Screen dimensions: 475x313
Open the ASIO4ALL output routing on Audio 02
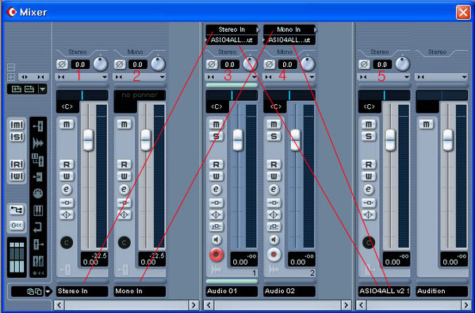click(289, 40)
